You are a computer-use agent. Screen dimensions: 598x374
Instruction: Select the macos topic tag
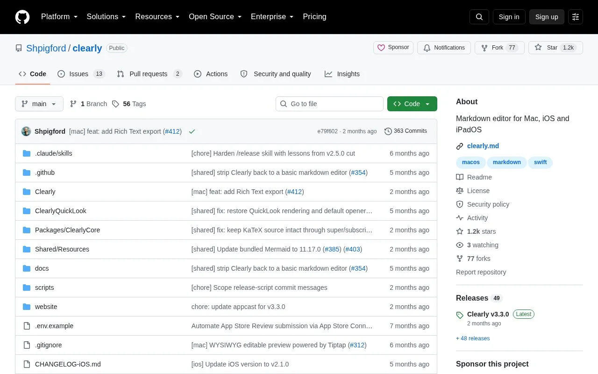coord(471,162)
